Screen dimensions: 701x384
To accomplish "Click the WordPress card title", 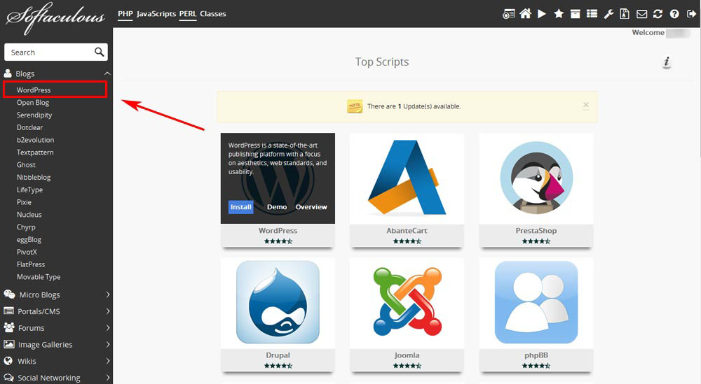I will coord(278,231).
